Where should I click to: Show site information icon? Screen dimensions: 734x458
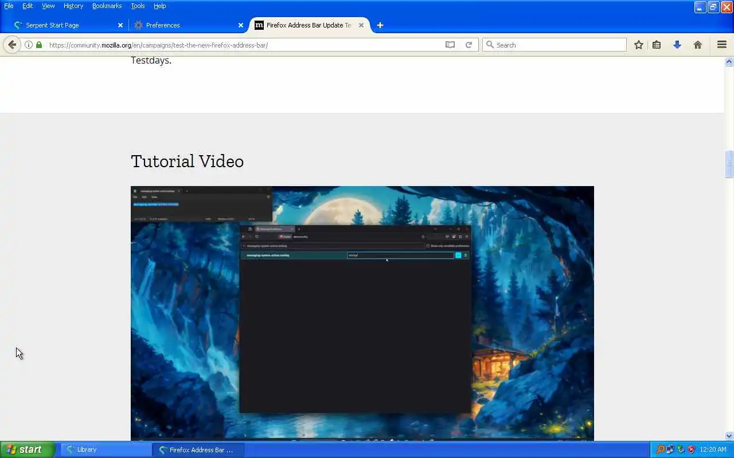click(28, 45)
